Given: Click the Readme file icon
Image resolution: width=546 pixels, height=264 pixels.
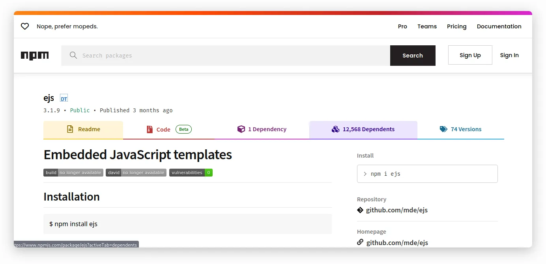Looking at the screenshot, I should point(70,129).
